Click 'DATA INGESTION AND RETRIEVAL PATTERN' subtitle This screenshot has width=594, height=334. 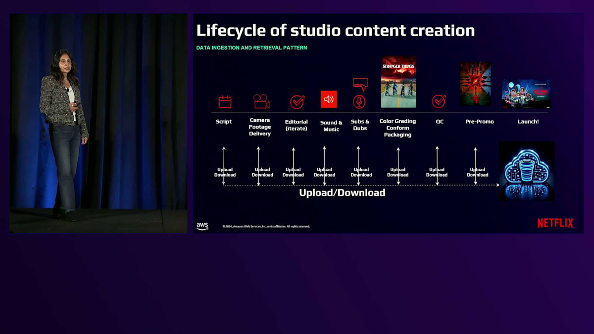[251, 48]
